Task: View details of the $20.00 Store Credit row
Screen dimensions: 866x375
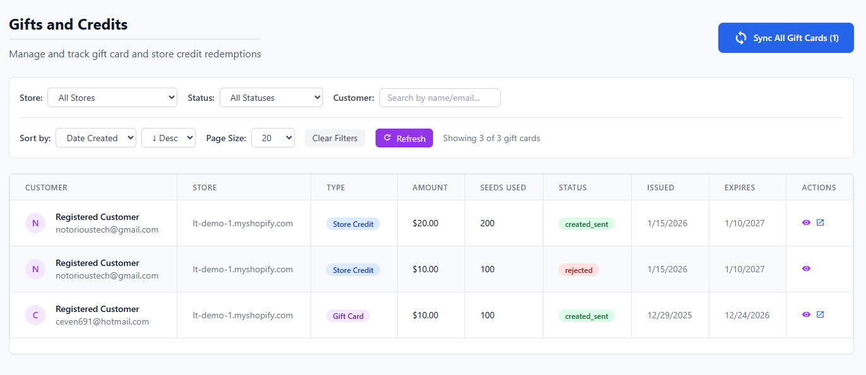Action: point(806,222)
